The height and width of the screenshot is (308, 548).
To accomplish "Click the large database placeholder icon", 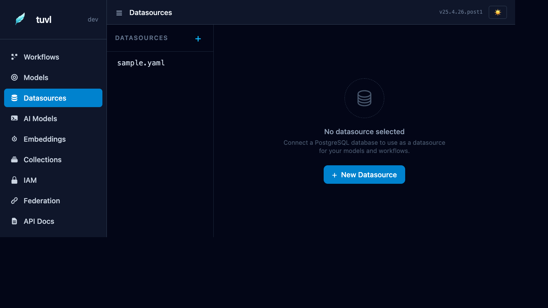I will pos(364,98).
